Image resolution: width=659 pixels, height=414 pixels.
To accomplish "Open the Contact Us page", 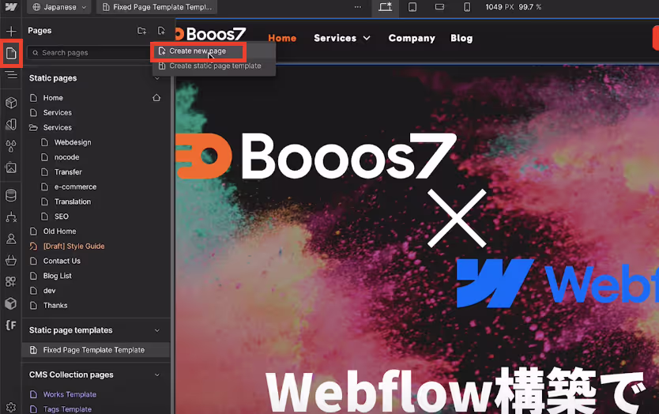I will 96,261.
